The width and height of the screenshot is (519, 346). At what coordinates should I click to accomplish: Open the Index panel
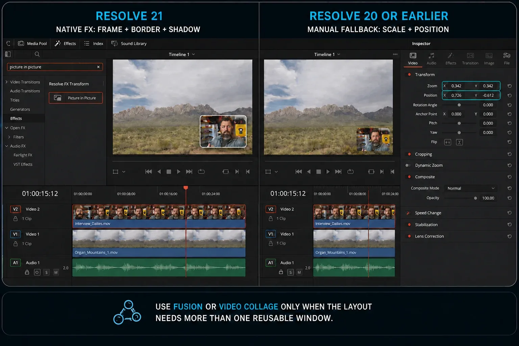click(x=94, y=44)
